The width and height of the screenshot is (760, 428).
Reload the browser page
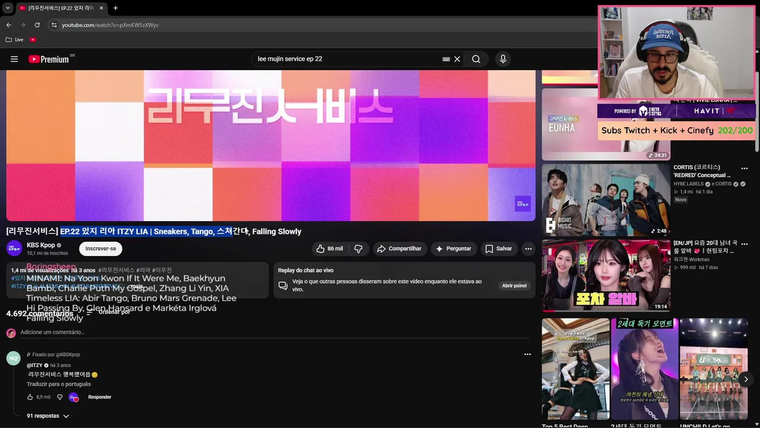coord(37,25)
